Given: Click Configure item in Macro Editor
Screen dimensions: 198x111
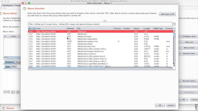Looking at the screenshot, I should (x=189, y=36).
